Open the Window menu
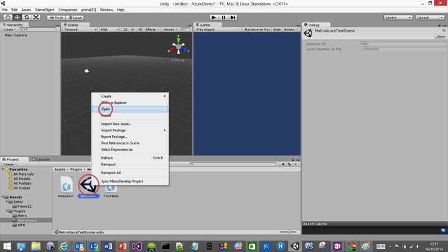448x252 pixels. (x=106, y=10)
